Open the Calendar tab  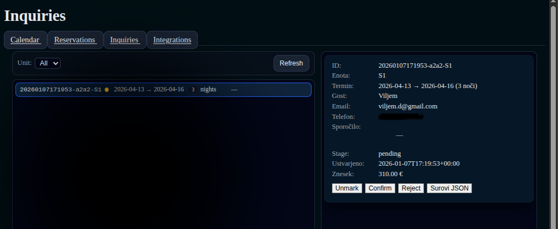pos(25,40)
